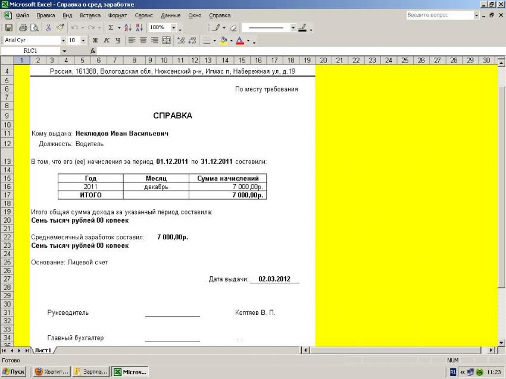Click the yellow fill color bucket

pos(223,41)
